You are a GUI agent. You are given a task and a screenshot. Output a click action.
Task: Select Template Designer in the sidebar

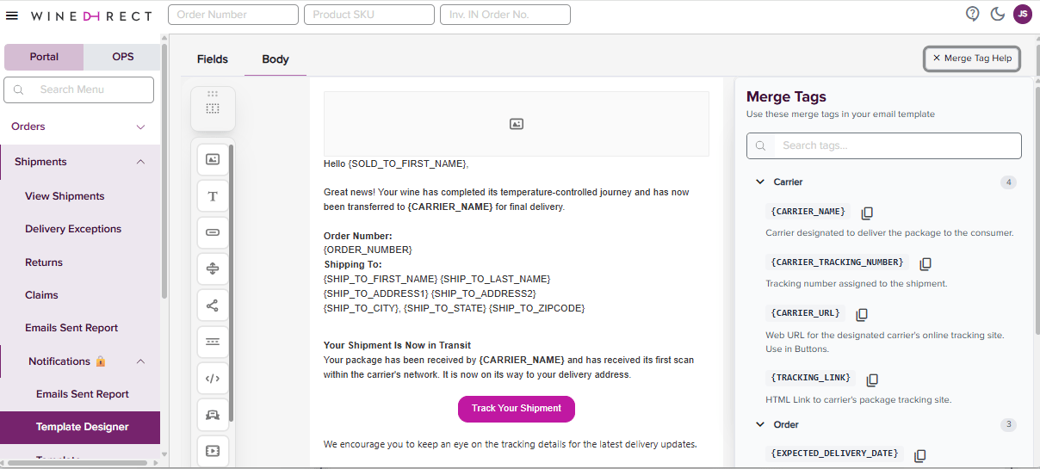(80, 427)
